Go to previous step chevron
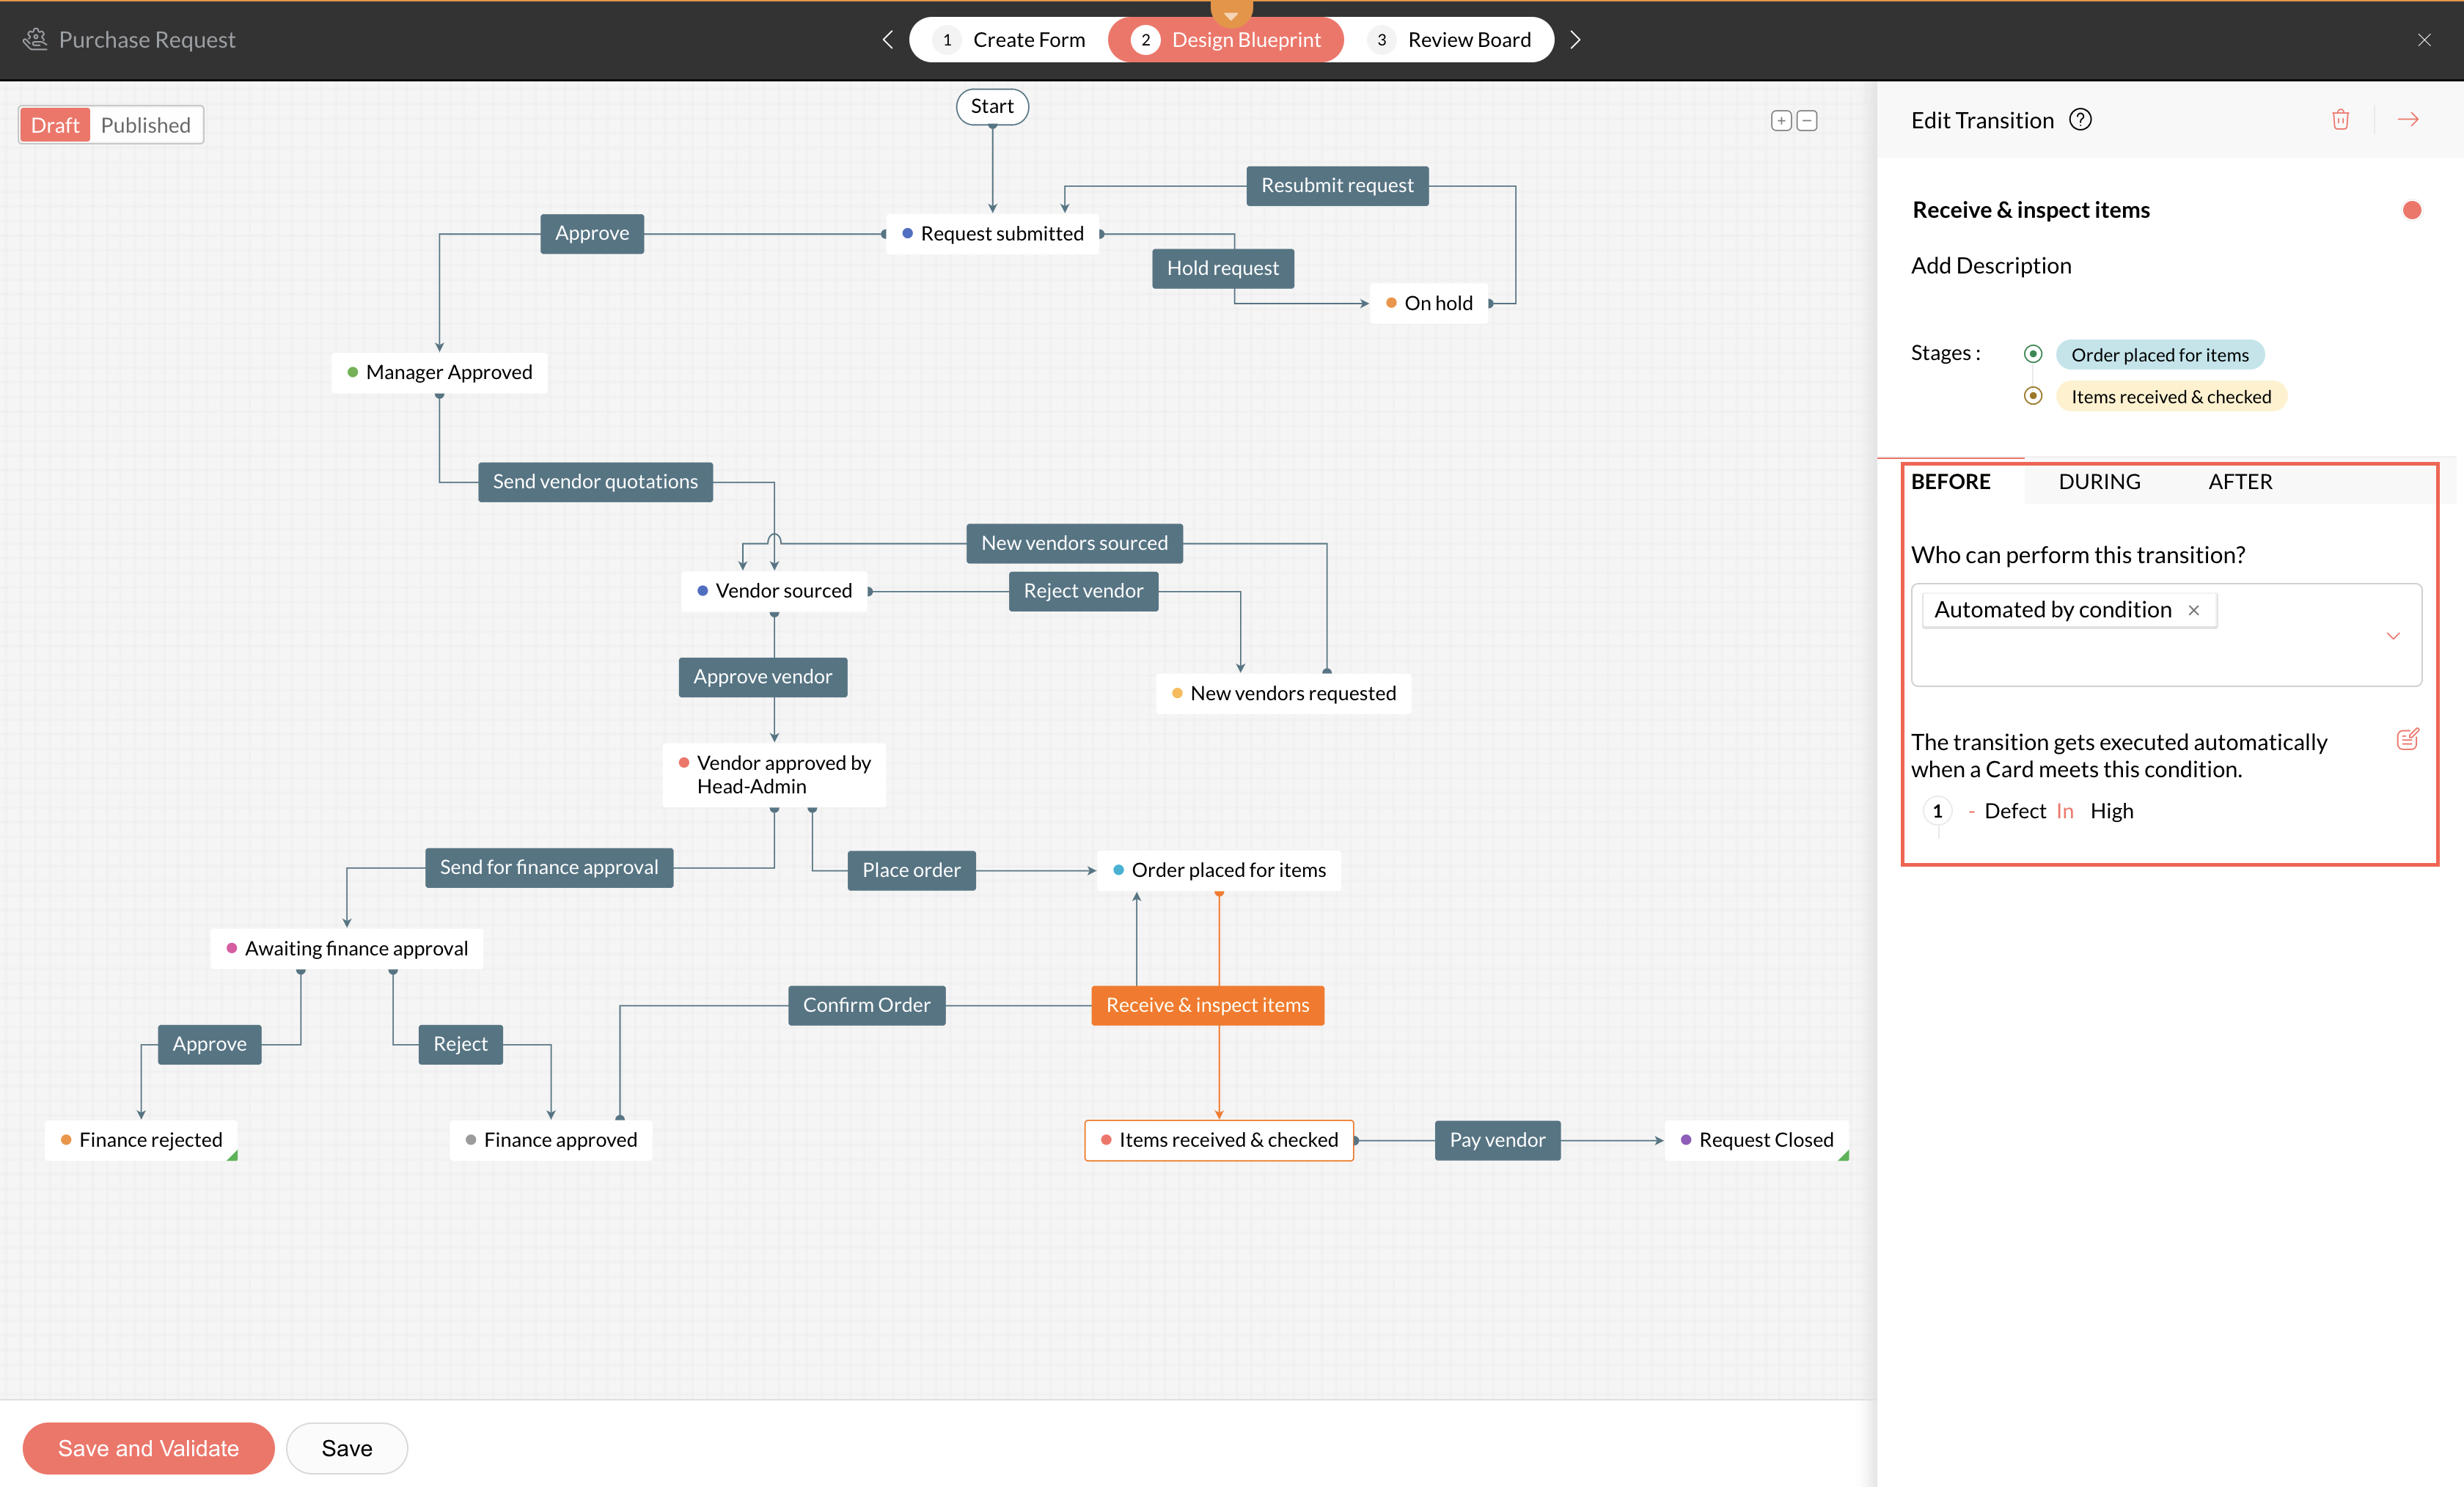The height and width of the screenshot is (1487, 2464). pos(887,39)
